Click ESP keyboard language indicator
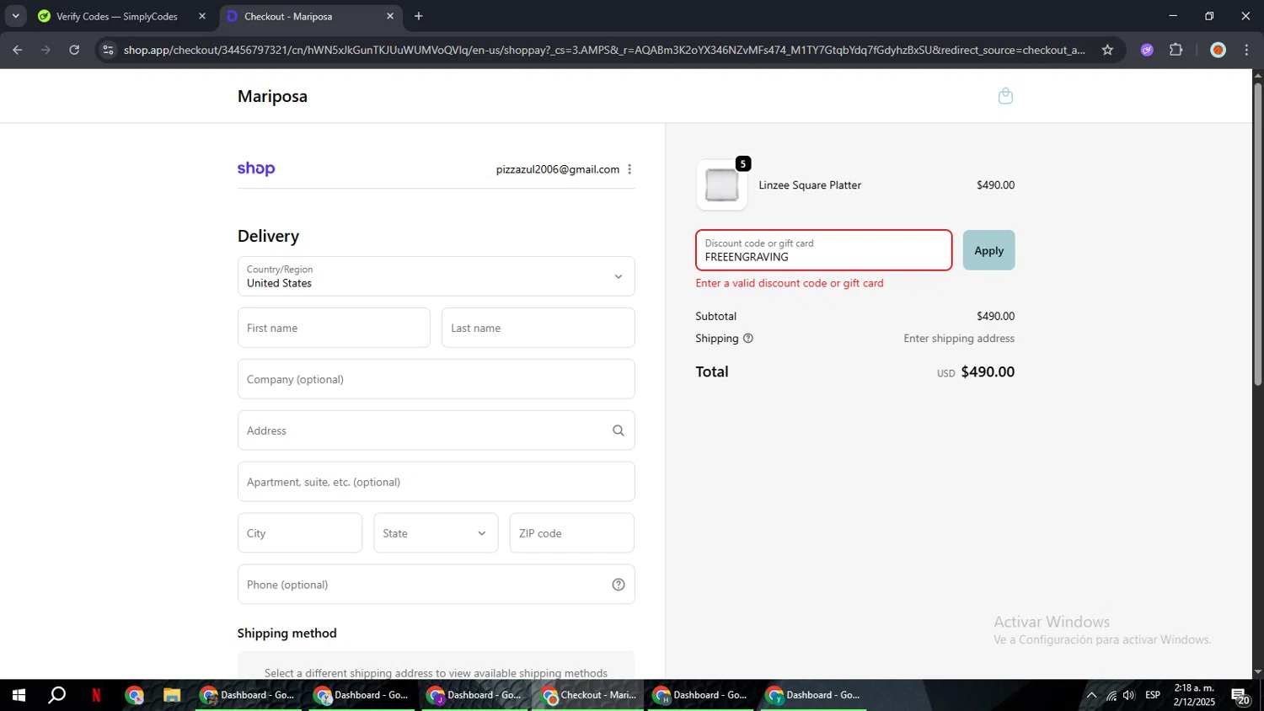Screen dimensions: 1264x711 coord(1153,695)
